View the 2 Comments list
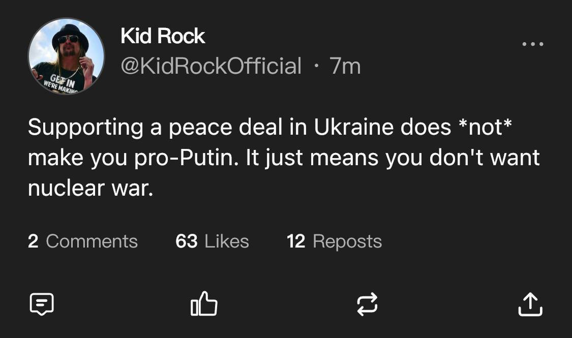Screen dimensions: 572x338 point(82,241)
